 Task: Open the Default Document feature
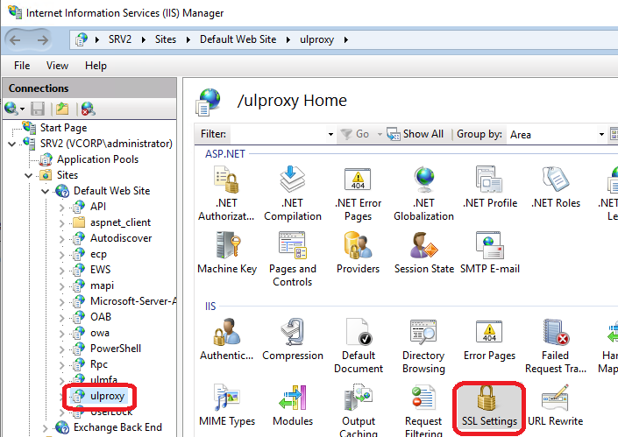[359, 346]
